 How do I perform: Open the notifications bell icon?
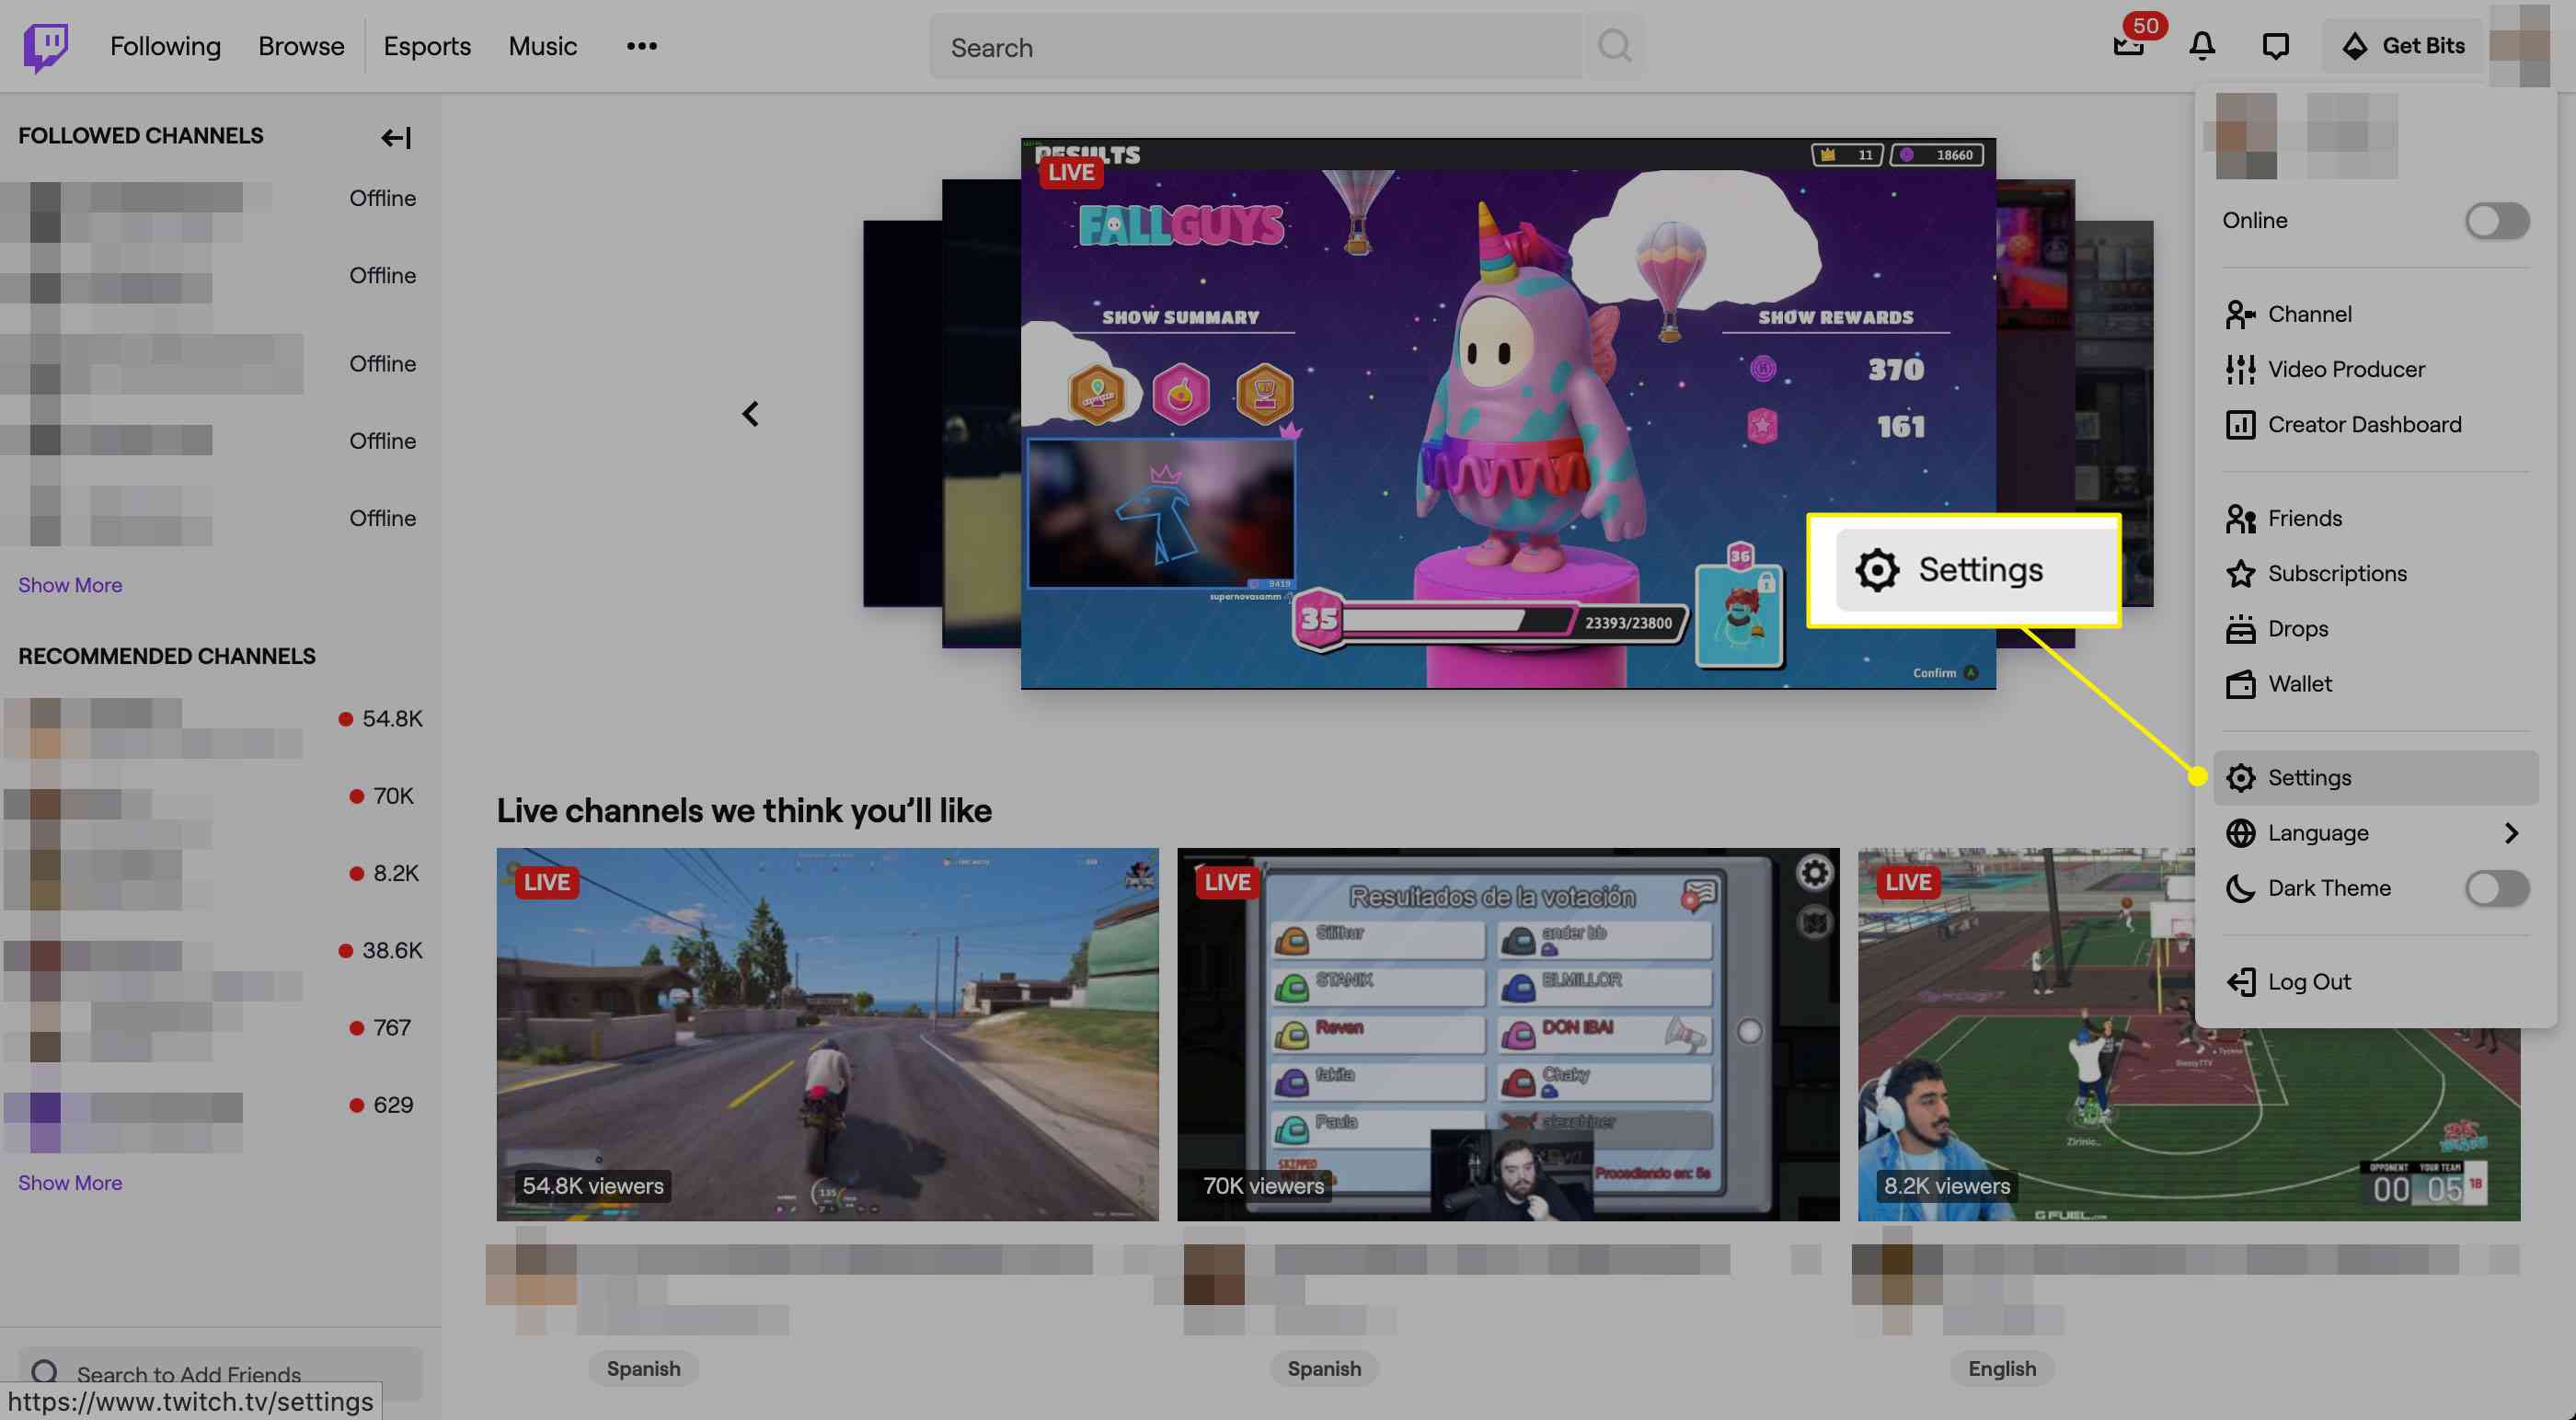coord(2198,45)
